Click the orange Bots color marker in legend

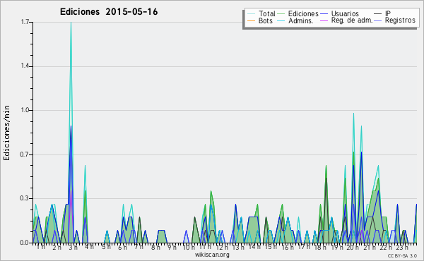pos(251,20)
